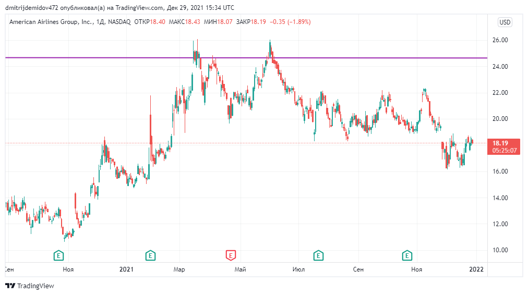Click the Май time axis label
This screenshot has width=528, height=295.
(x=240, y=269)
